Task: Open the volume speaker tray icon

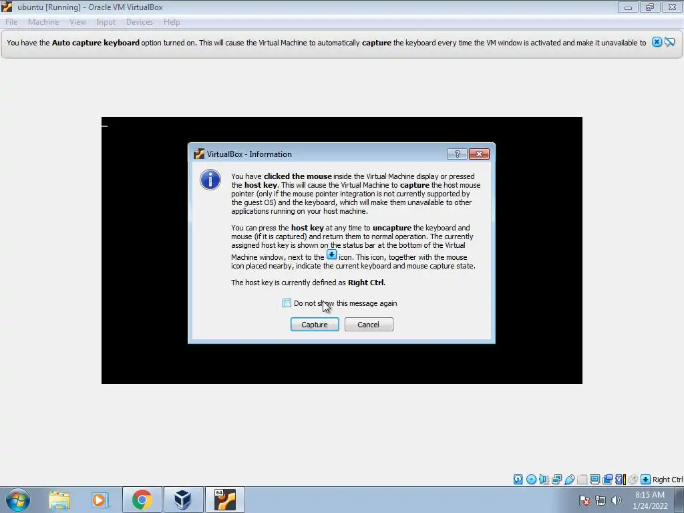Action: pos(616,500)
